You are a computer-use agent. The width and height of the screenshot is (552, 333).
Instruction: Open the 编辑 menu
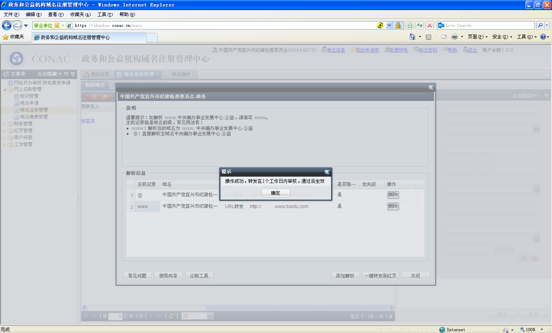click(x=33, y=15)
